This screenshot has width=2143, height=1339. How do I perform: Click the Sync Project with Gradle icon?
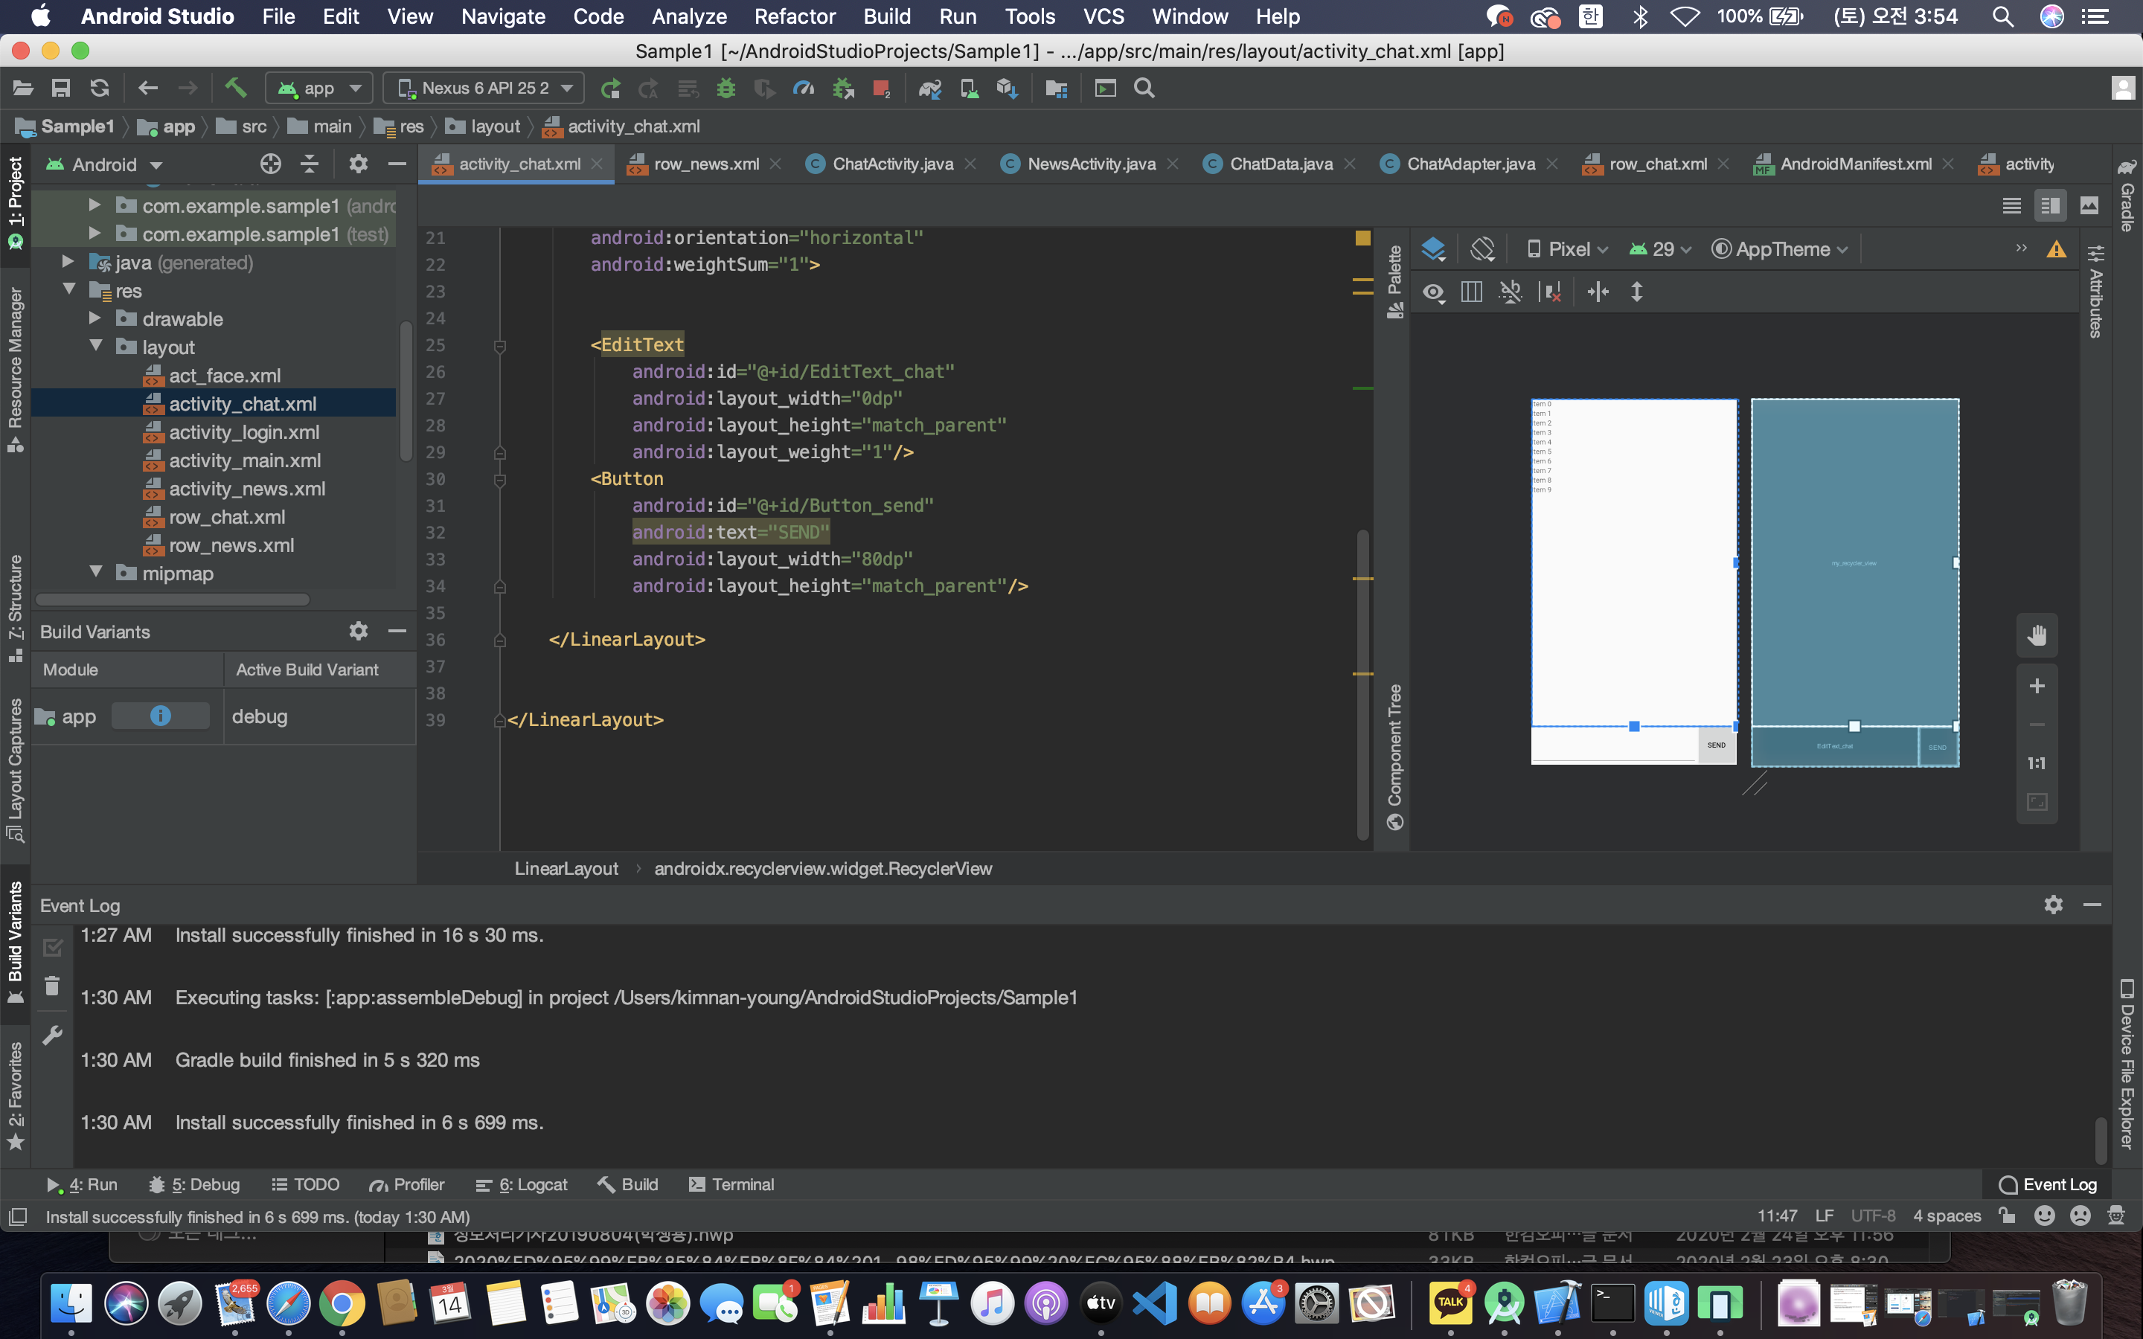coord(929,88)
